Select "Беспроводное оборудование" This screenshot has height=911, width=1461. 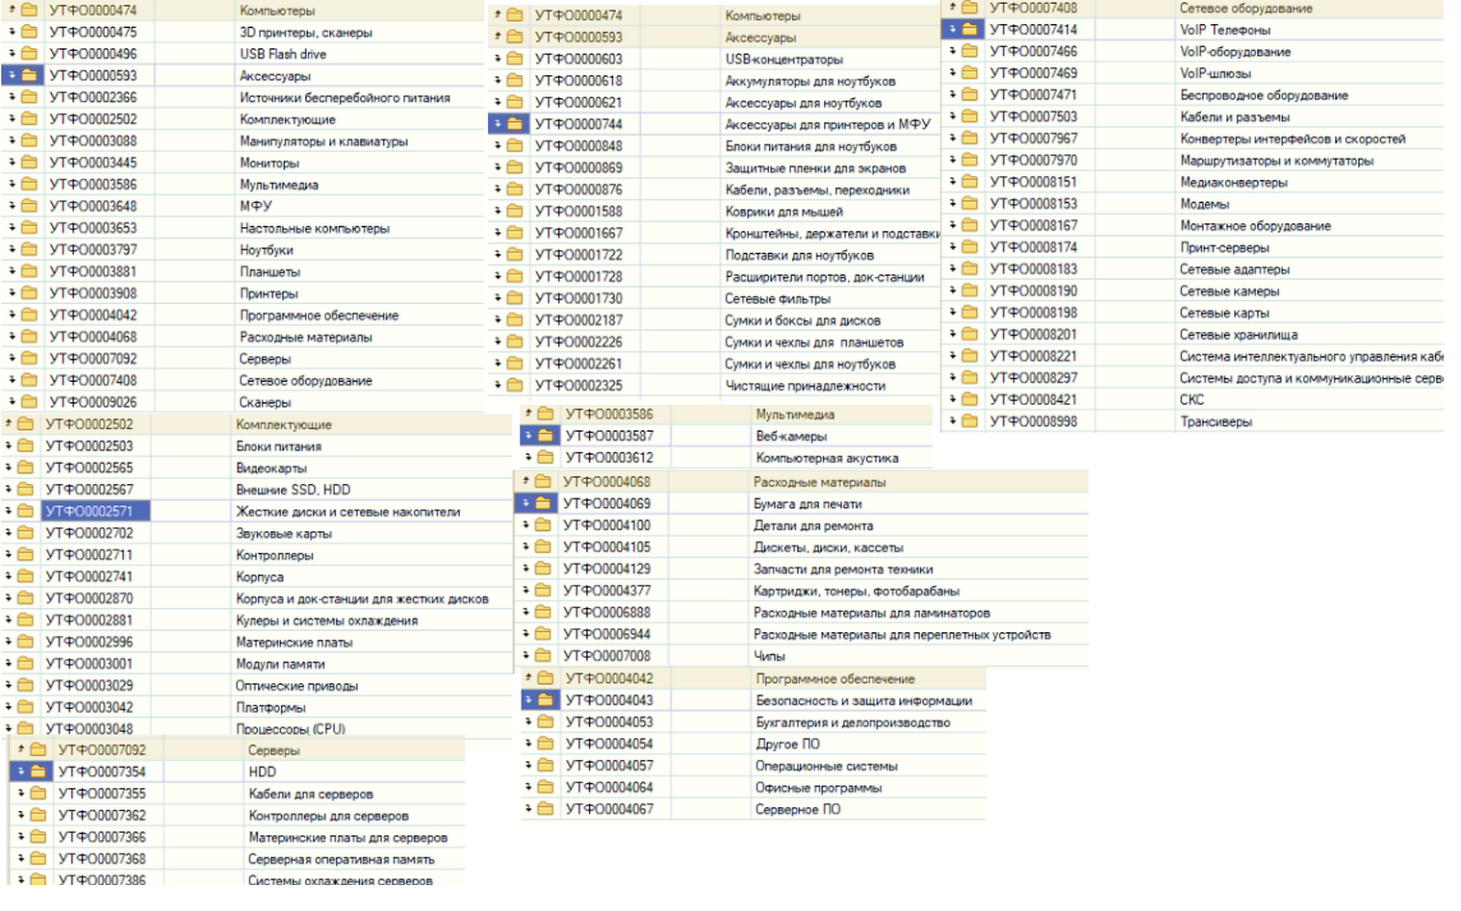click(x=1264, y=95)
